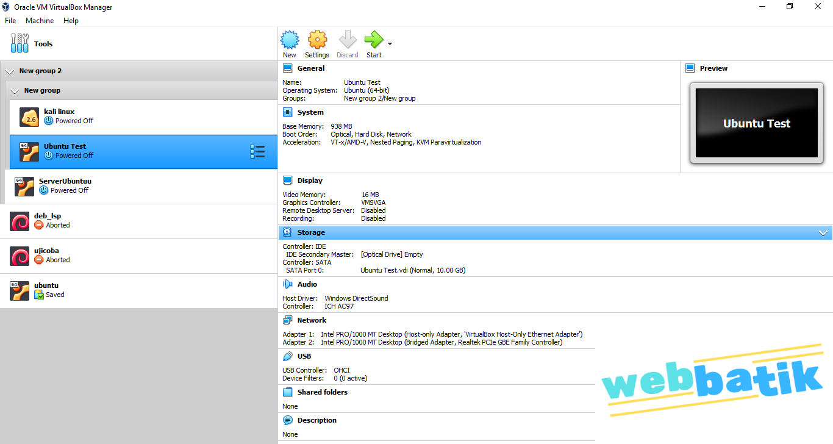Click Optical Drive Empty entry
Screen dimensions: 833x444
391,254
